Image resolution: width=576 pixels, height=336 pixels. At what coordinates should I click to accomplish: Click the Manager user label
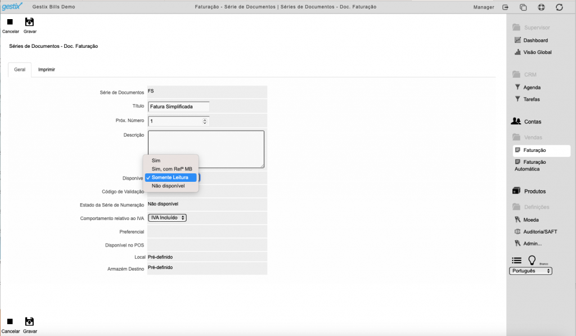(x=483, y=7)
